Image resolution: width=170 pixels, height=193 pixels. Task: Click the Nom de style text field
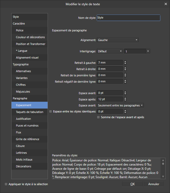tap(128, 18)
